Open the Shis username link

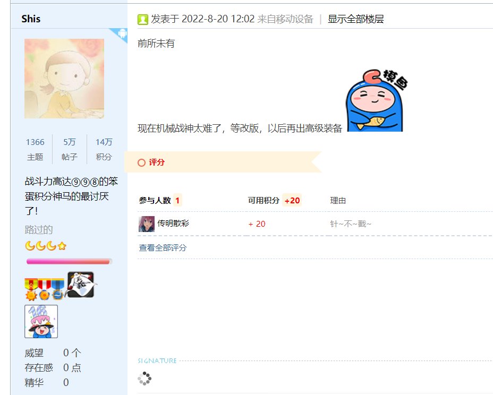coord(31,19)
